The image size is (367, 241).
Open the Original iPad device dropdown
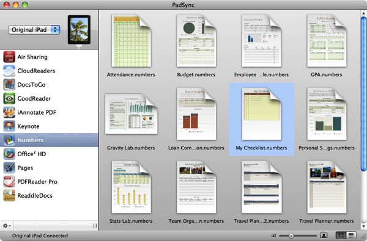click(x=34, y=30)
